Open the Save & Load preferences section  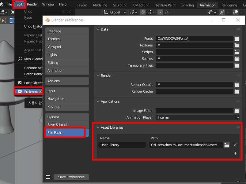[x=67, y=125]
